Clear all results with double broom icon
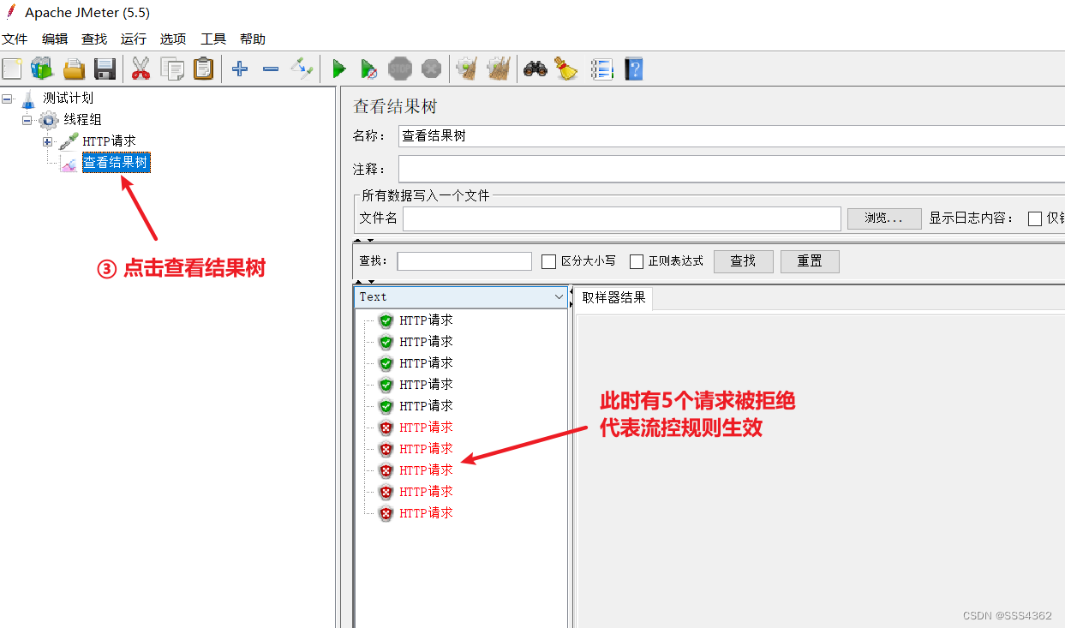This screenshot has height=628, width=1065. 499,69
